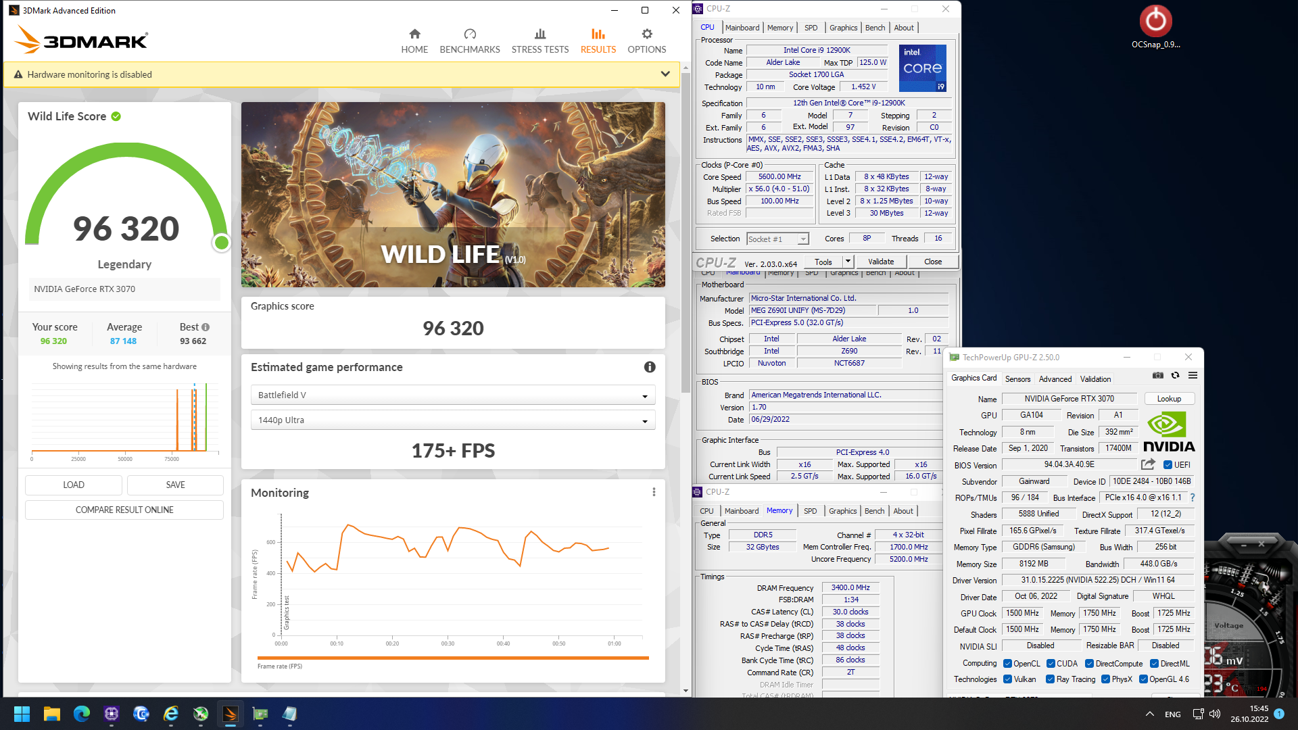Click COMPARE RESULT ONLINE button

coord(124,510)
